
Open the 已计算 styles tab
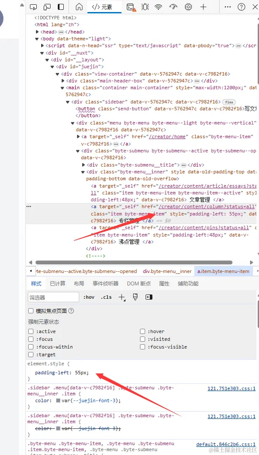pos(58,284)
